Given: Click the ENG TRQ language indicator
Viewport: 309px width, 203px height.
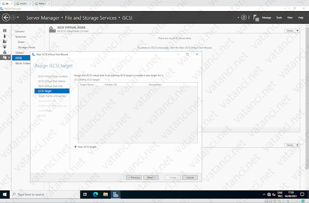Looking at the screenshot, I should (280, 194).
